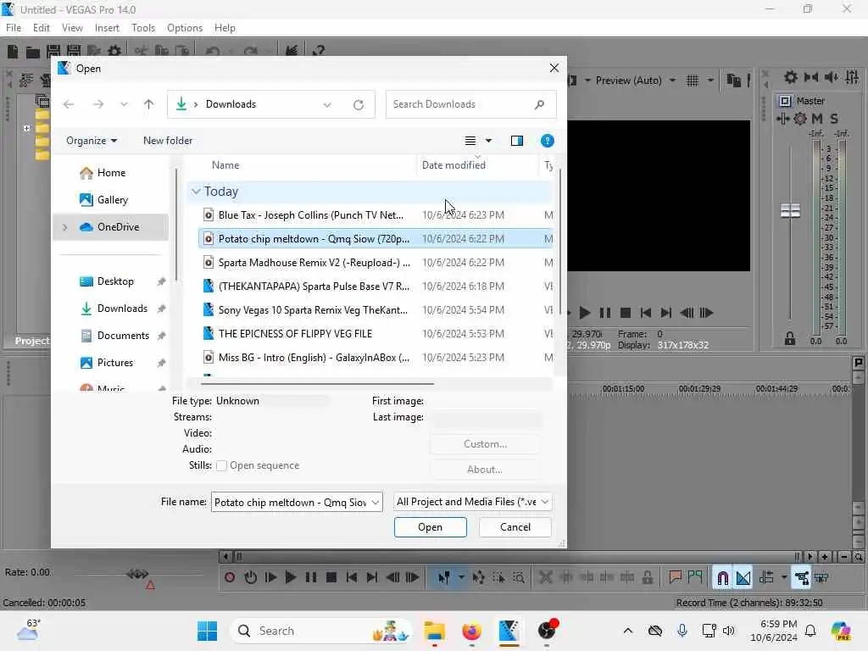Click Master automation settings icon
This screenshot has height=651, width=868.
pos(800,119)
